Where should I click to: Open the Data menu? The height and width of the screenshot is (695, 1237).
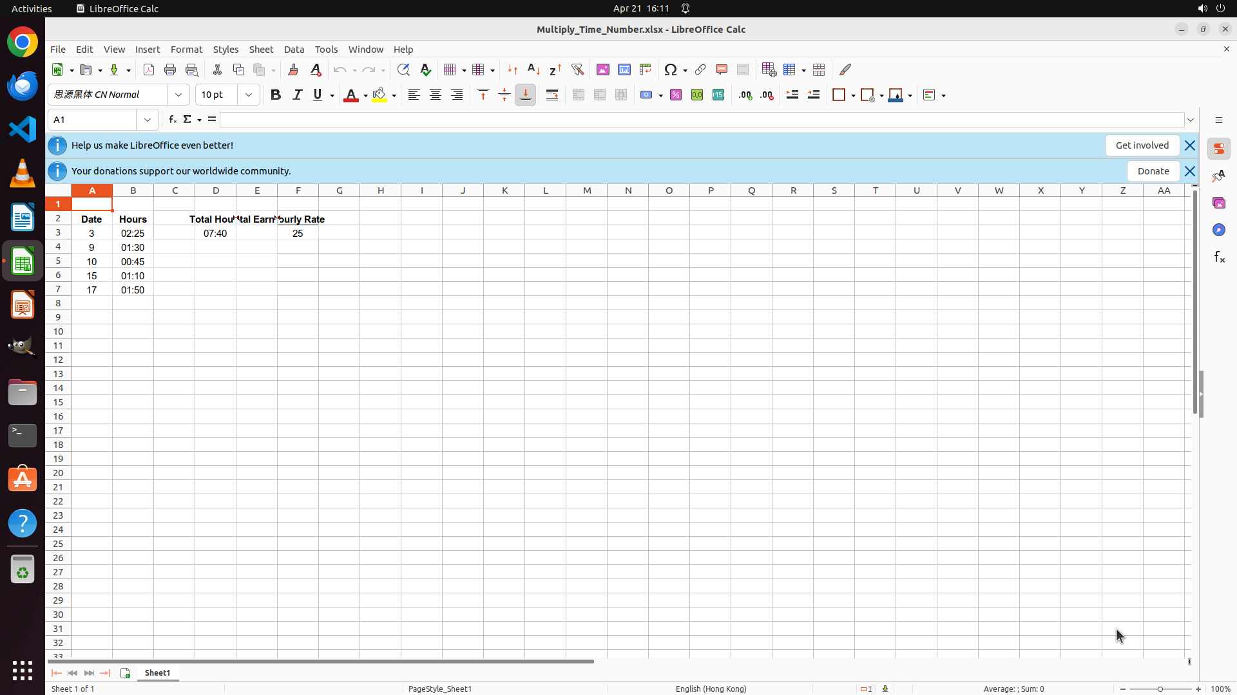point(294,50)
